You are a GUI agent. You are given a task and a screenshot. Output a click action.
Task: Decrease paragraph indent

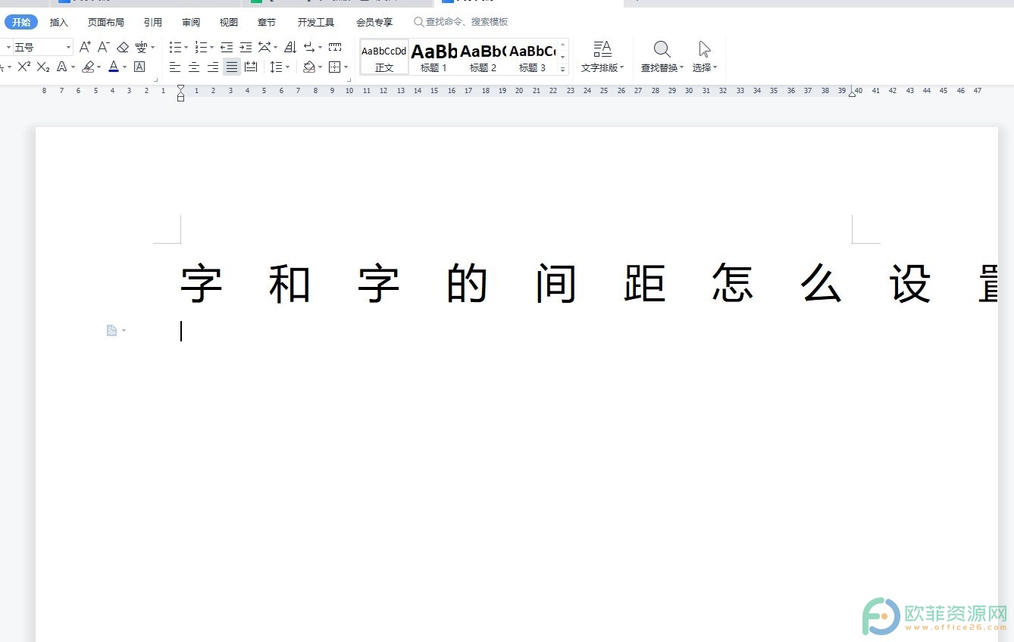227,47
